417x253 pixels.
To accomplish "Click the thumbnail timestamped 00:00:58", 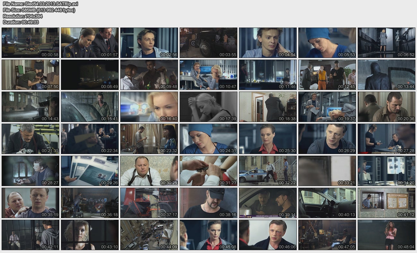I will click(x=30, y=43).
